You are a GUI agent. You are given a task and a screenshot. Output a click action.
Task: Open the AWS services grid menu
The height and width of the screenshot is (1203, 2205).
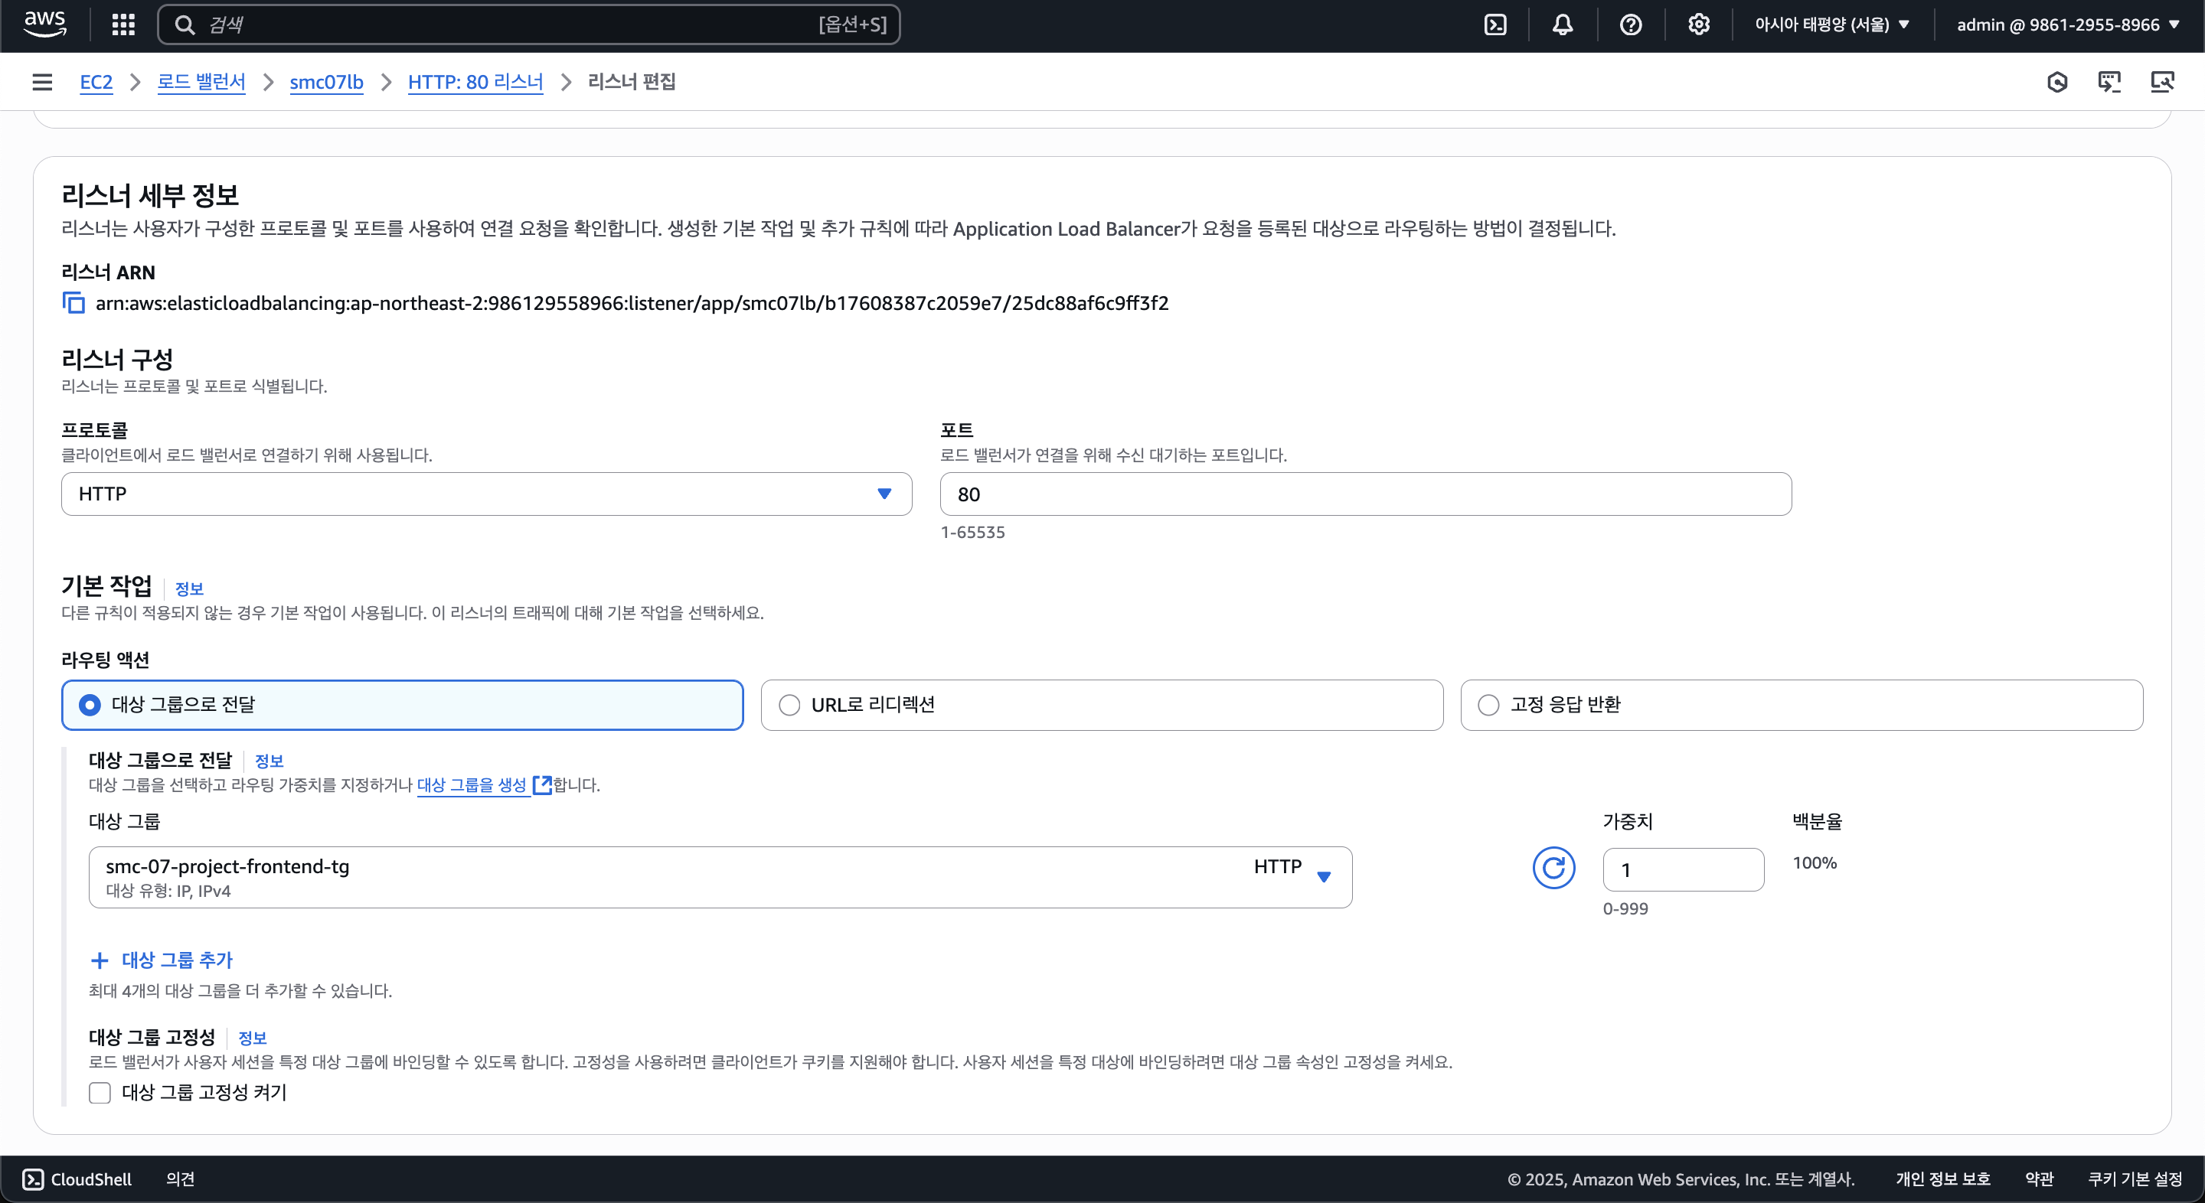pos(123,24)
